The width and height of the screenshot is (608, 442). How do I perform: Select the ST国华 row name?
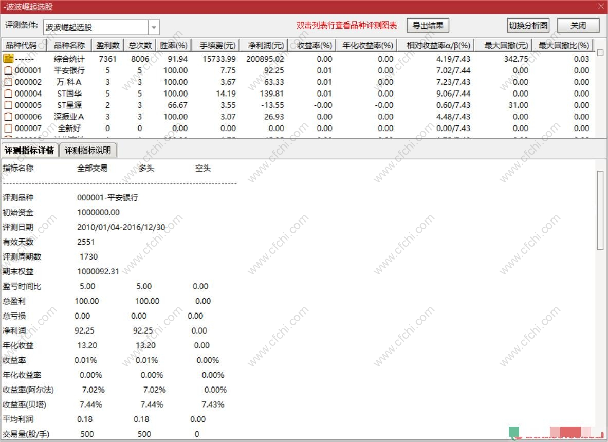click(69, 94)
